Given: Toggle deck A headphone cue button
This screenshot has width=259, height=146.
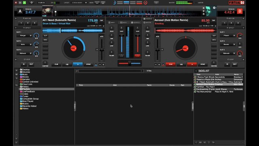Looking at the screenshot, I should (121, 56).
